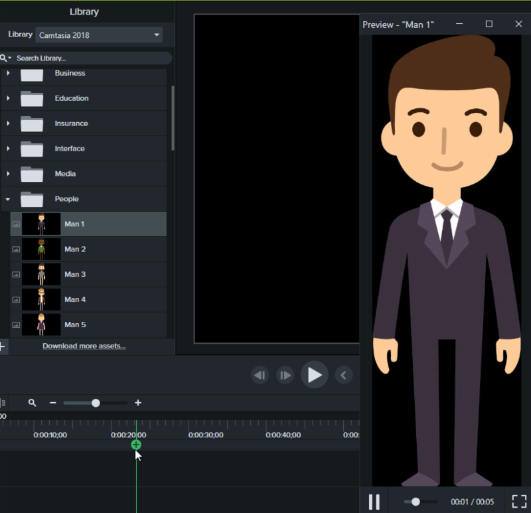The height and width of the screenshot is (513, 531).
Task: Expand the Education folder
Action: click(8, 98)
